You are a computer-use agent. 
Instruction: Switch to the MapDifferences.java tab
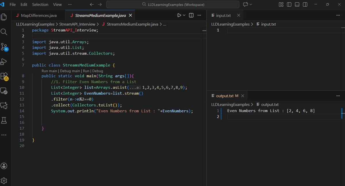click(39, 15)
